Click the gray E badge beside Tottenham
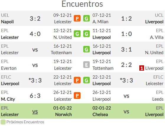 tap(86, 65)
